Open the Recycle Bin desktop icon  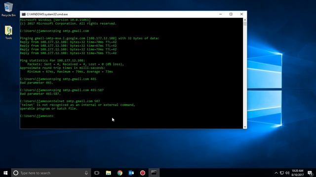(8, 9)
